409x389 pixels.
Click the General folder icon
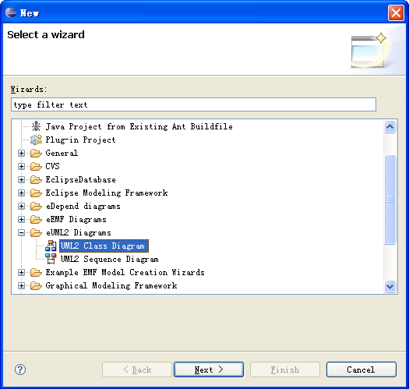point(36,153)
